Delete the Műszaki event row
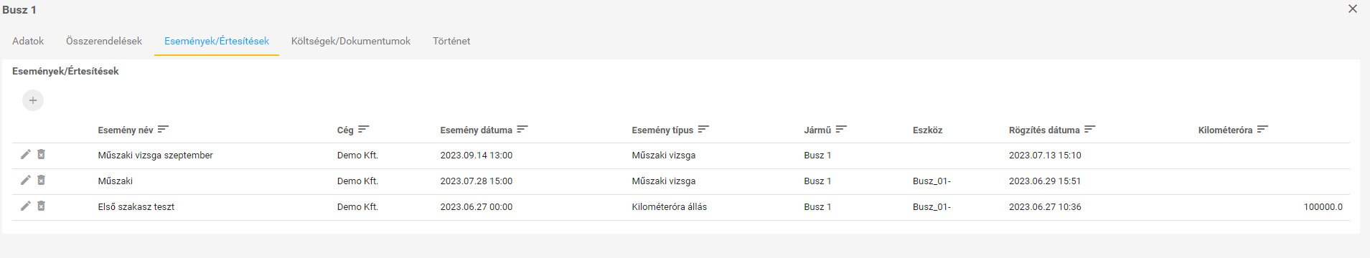Screen dimensions: 1370x258 pyautogui.click(x=42, y=181)
